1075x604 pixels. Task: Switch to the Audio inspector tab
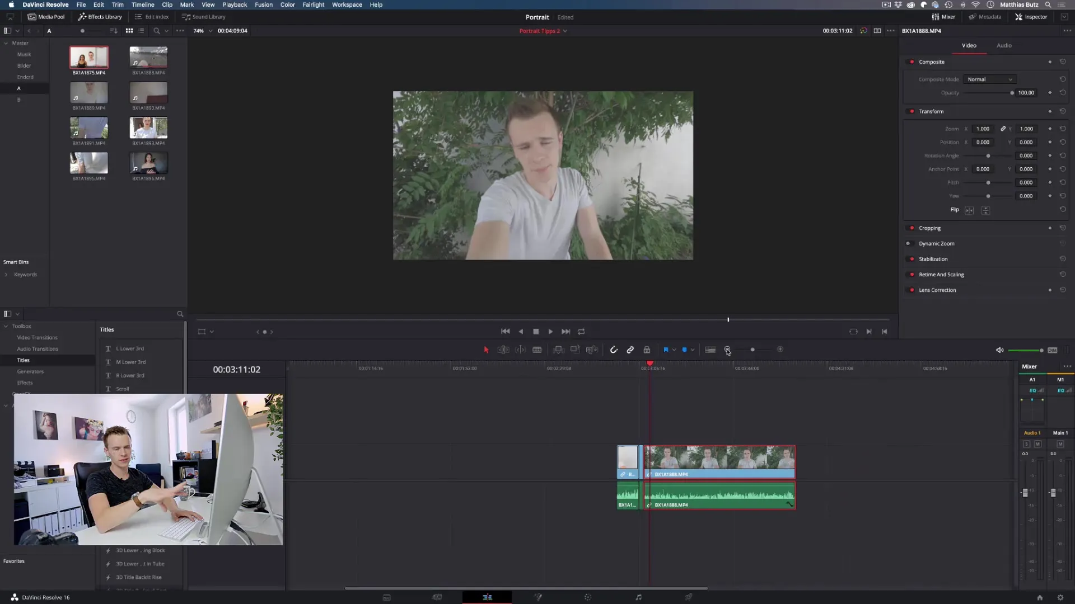[1004, 45]
